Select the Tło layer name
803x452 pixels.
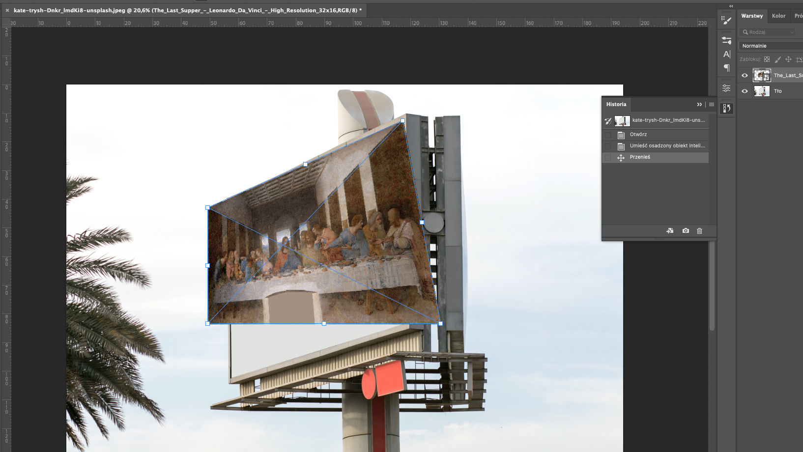pyautogui.click(x=778, y=91)
